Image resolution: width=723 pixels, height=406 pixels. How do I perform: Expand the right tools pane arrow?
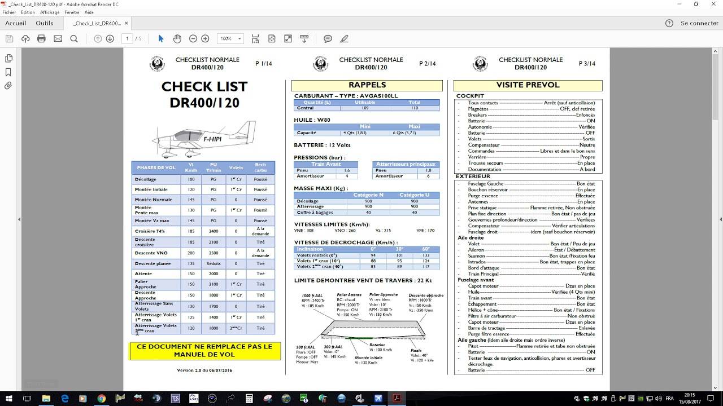[x=720, y=219]
